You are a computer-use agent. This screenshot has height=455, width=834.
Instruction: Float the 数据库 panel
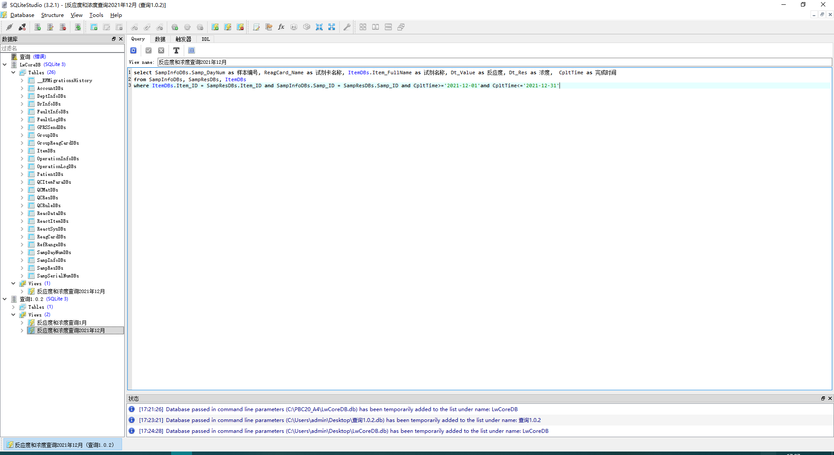coord(114,39)
